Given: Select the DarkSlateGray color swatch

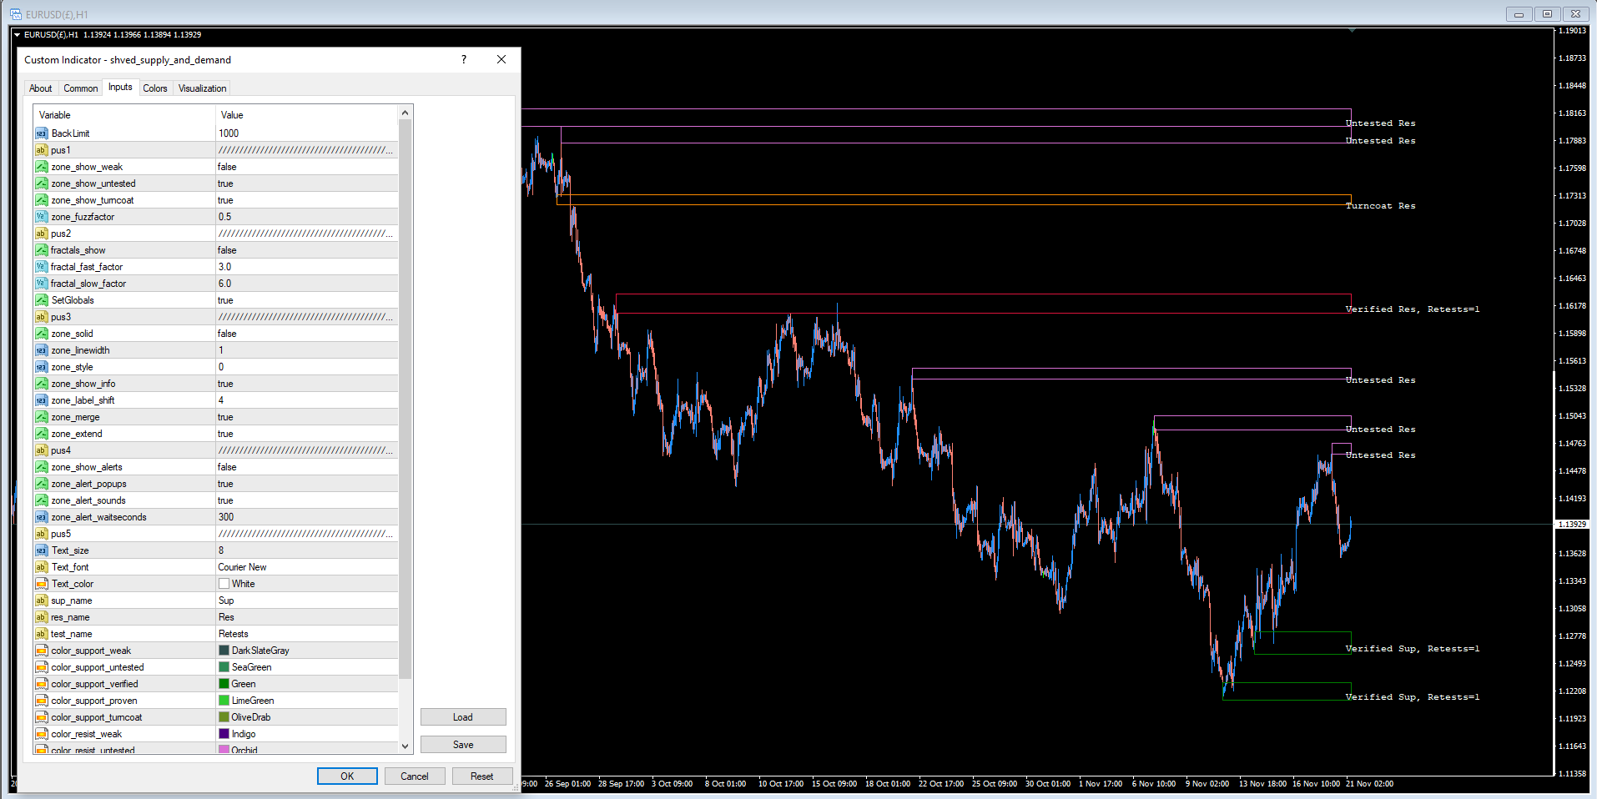Looking at the screenshot, I should 224,651.
